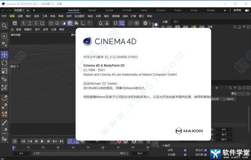Open 文件 menu in main menu bar
Image resolution: width=251 pixels, height=160 pixels.
tap(4, 16)
